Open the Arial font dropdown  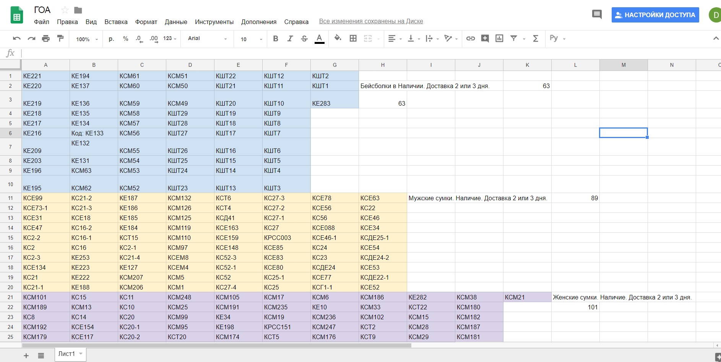tap(207, 39)
